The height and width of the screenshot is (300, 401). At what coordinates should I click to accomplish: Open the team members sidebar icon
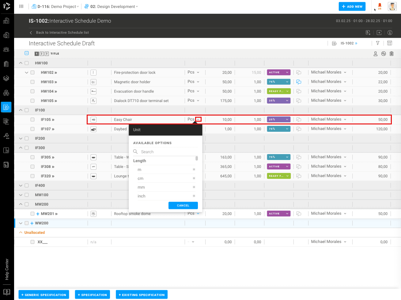click(6, 49)
